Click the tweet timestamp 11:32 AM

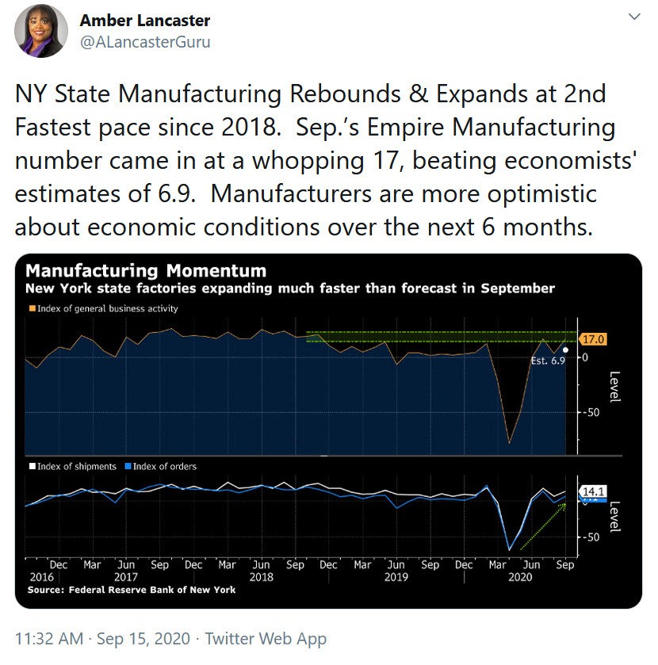[49, 638]
